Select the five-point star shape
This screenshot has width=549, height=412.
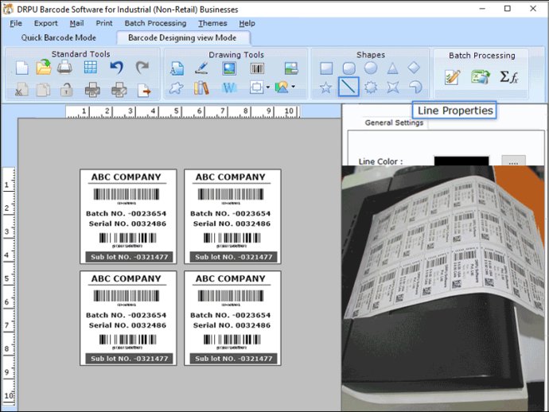(325, 87)
